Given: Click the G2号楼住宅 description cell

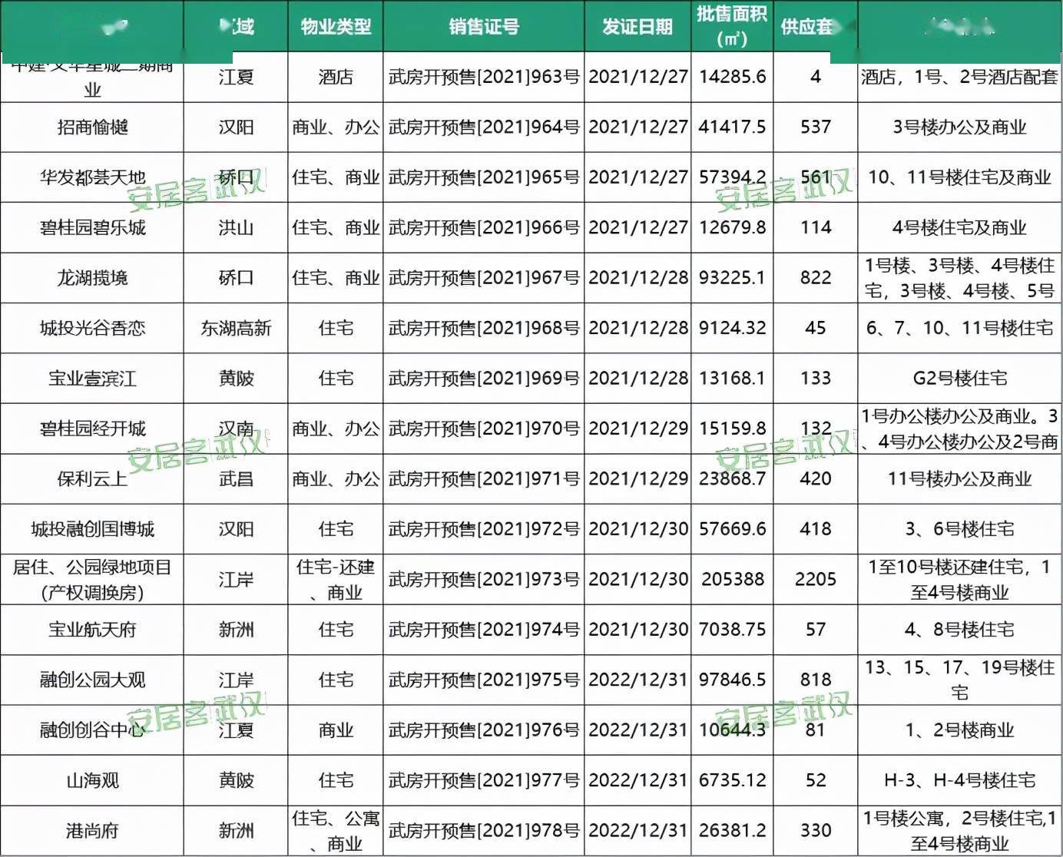Looking at the screenshot, I should tap(960, 379).
